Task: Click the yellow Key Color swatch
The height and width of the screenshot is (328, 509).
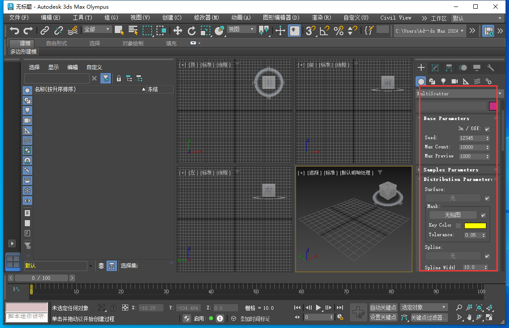Action: click(x=475, y=226)
